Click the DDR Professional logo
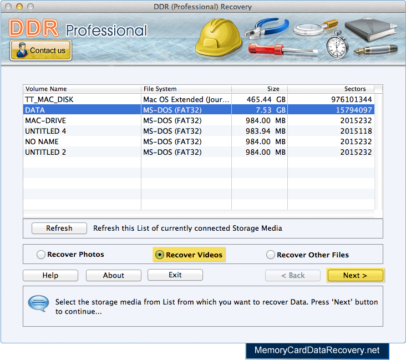The width and height of the screenshot is (406, 360). 78,28
